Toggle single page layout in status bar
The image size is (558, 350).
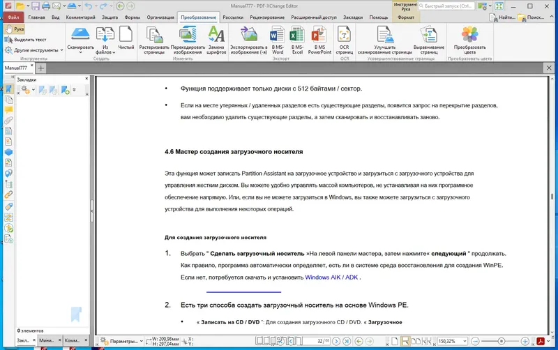pyautogui.click(x=395, y=341)
